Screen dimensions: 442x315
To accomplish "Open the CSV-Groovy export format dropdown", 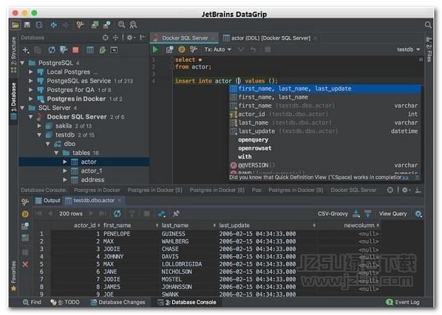I will pyautogui.click(x=333, y=214).
